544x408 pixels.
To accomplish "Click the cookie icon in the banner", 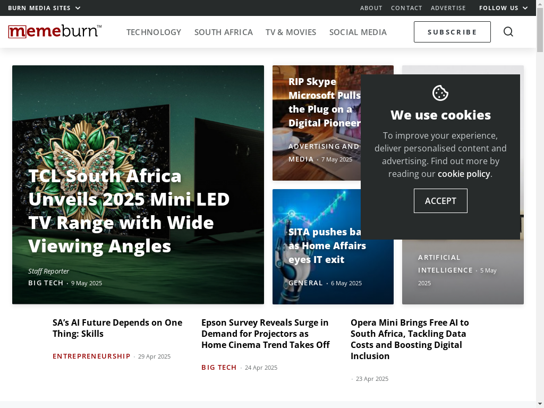I will pos(440,93).
